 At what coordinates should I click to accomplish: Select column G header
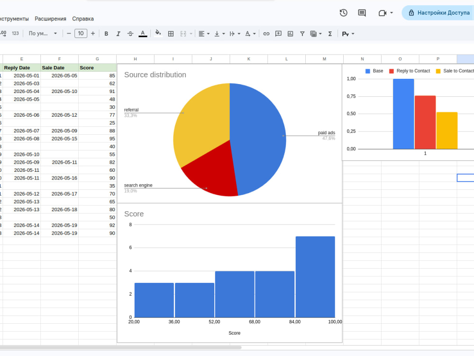(97, 59)
